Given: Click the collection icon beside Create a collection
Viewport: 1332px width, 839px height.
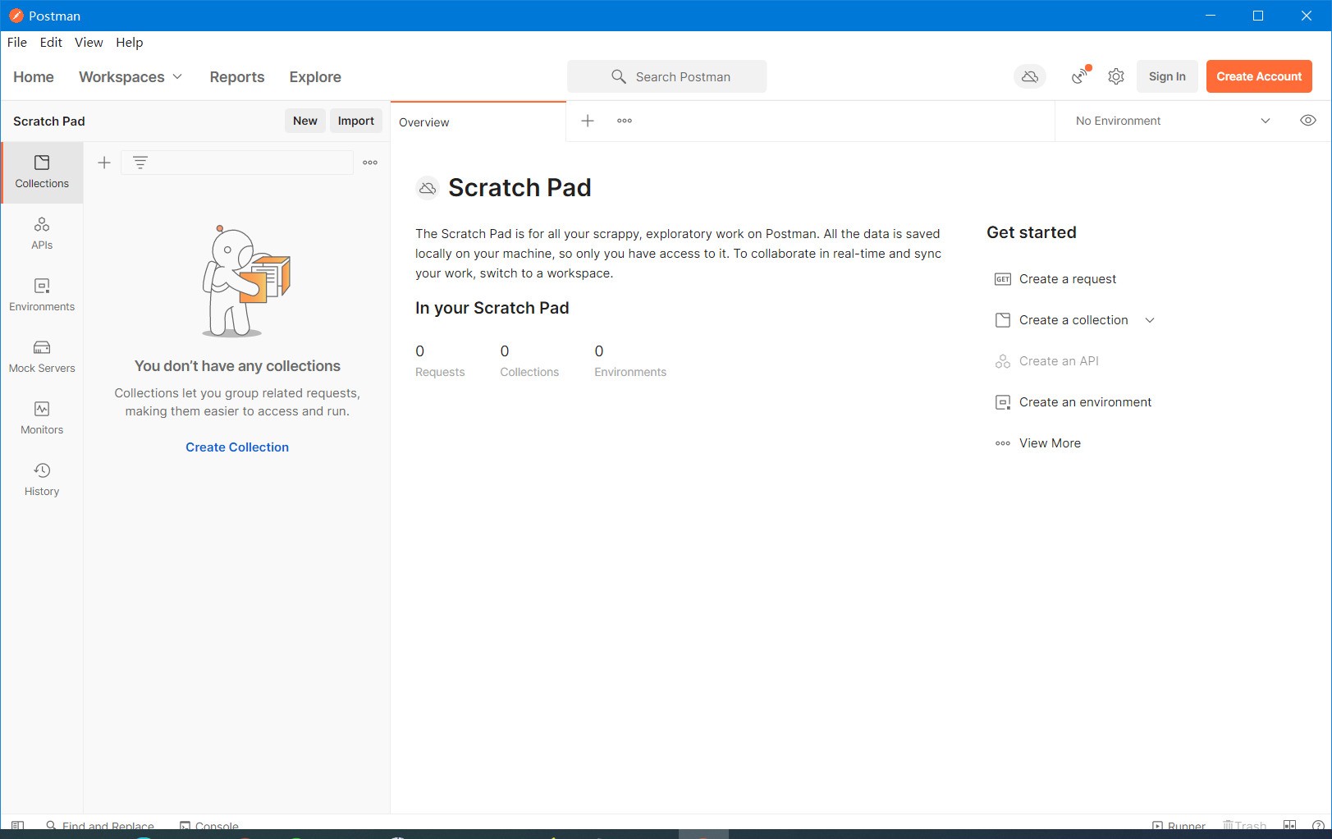Looking at the screenshot, I should click(x=1003, y=320).
